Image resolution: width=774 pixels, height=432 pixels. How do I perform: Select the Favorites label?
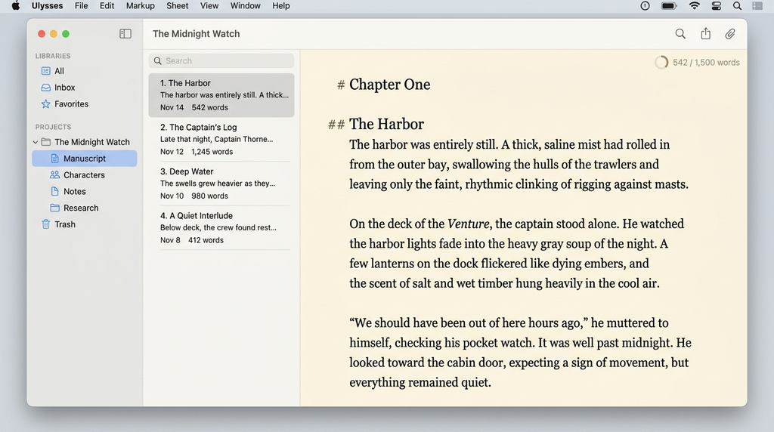[x=72, y=104]
